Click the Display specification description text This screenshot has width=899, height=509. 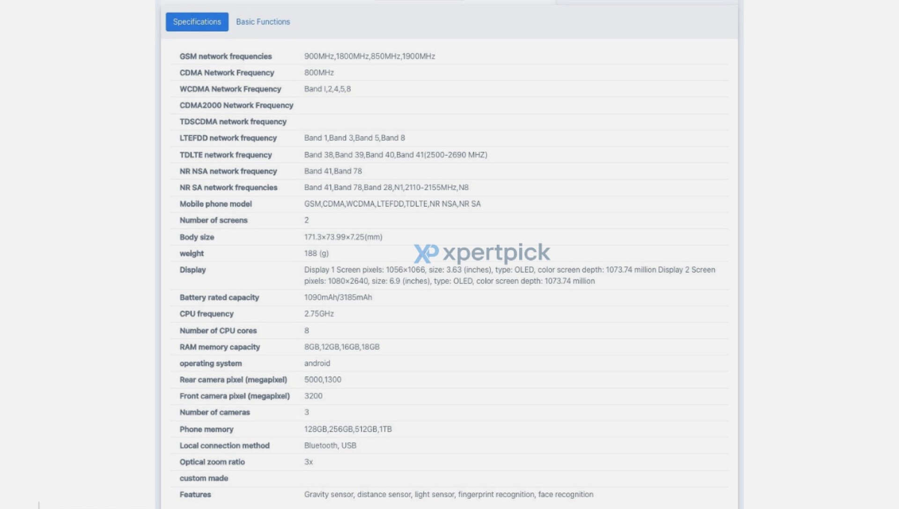click(509, 276)
